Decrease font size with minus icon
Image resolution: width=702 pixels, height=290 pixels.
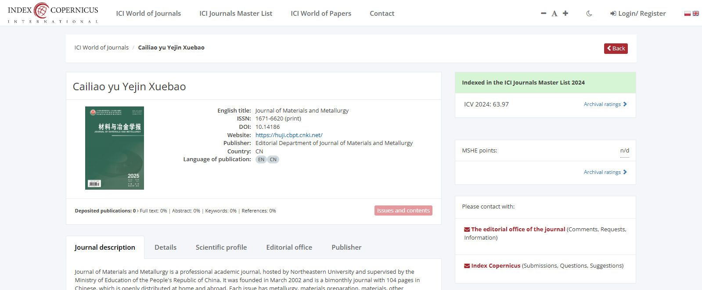point(544,14)
